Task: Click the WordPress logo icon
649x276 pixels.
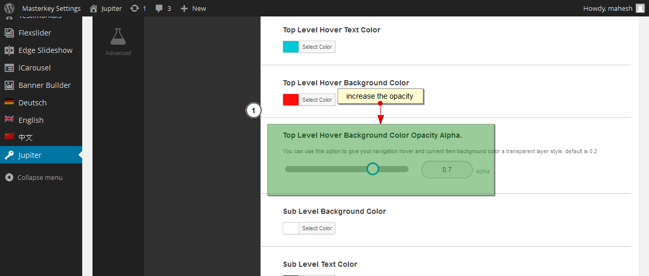Action: [9, 8]
